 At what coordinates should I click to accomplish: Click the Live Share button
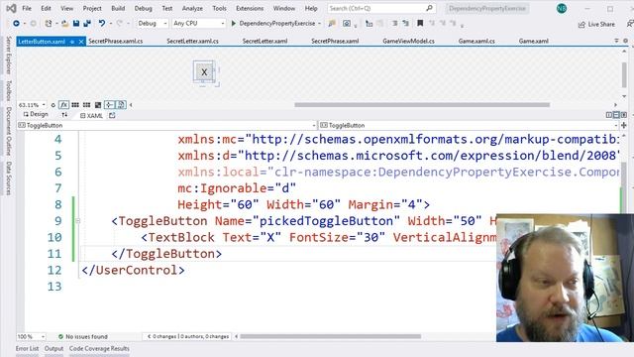click(x=596, y=24)
